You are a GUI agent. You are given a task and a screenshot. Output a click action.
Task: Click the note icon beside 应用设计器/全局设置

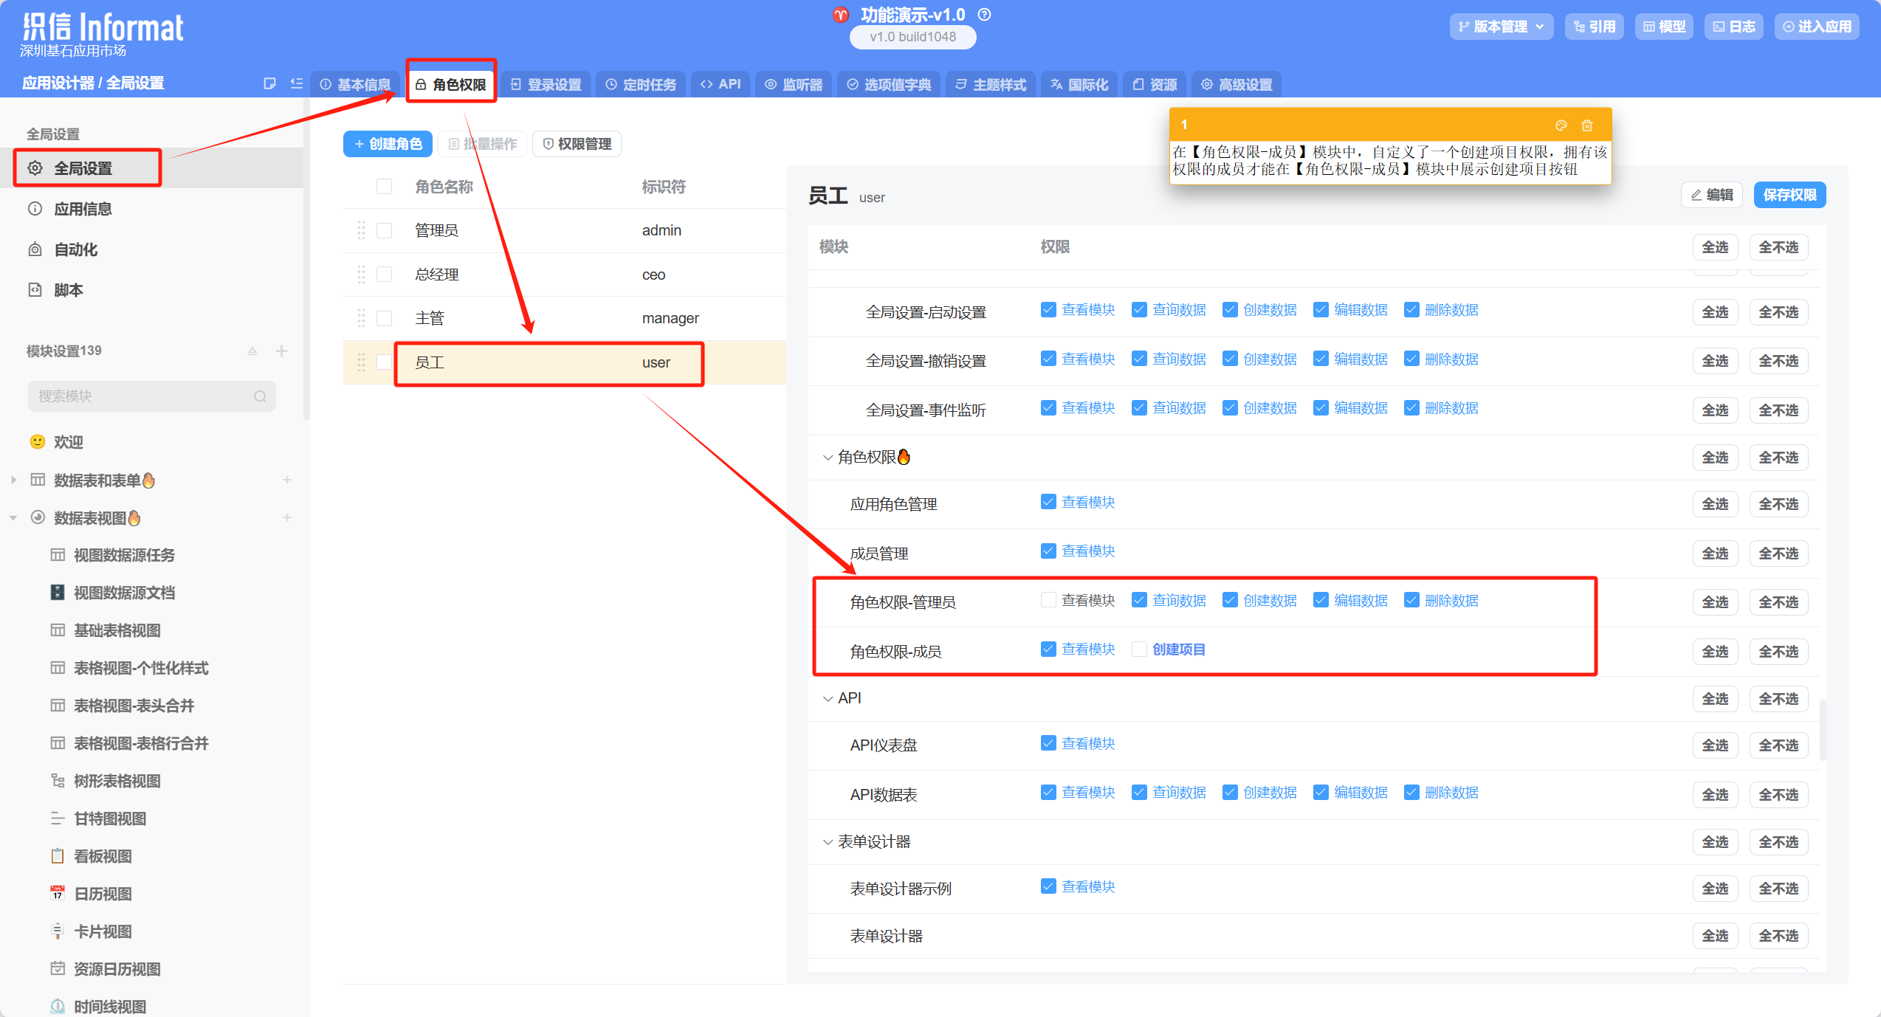click(269, 83)
